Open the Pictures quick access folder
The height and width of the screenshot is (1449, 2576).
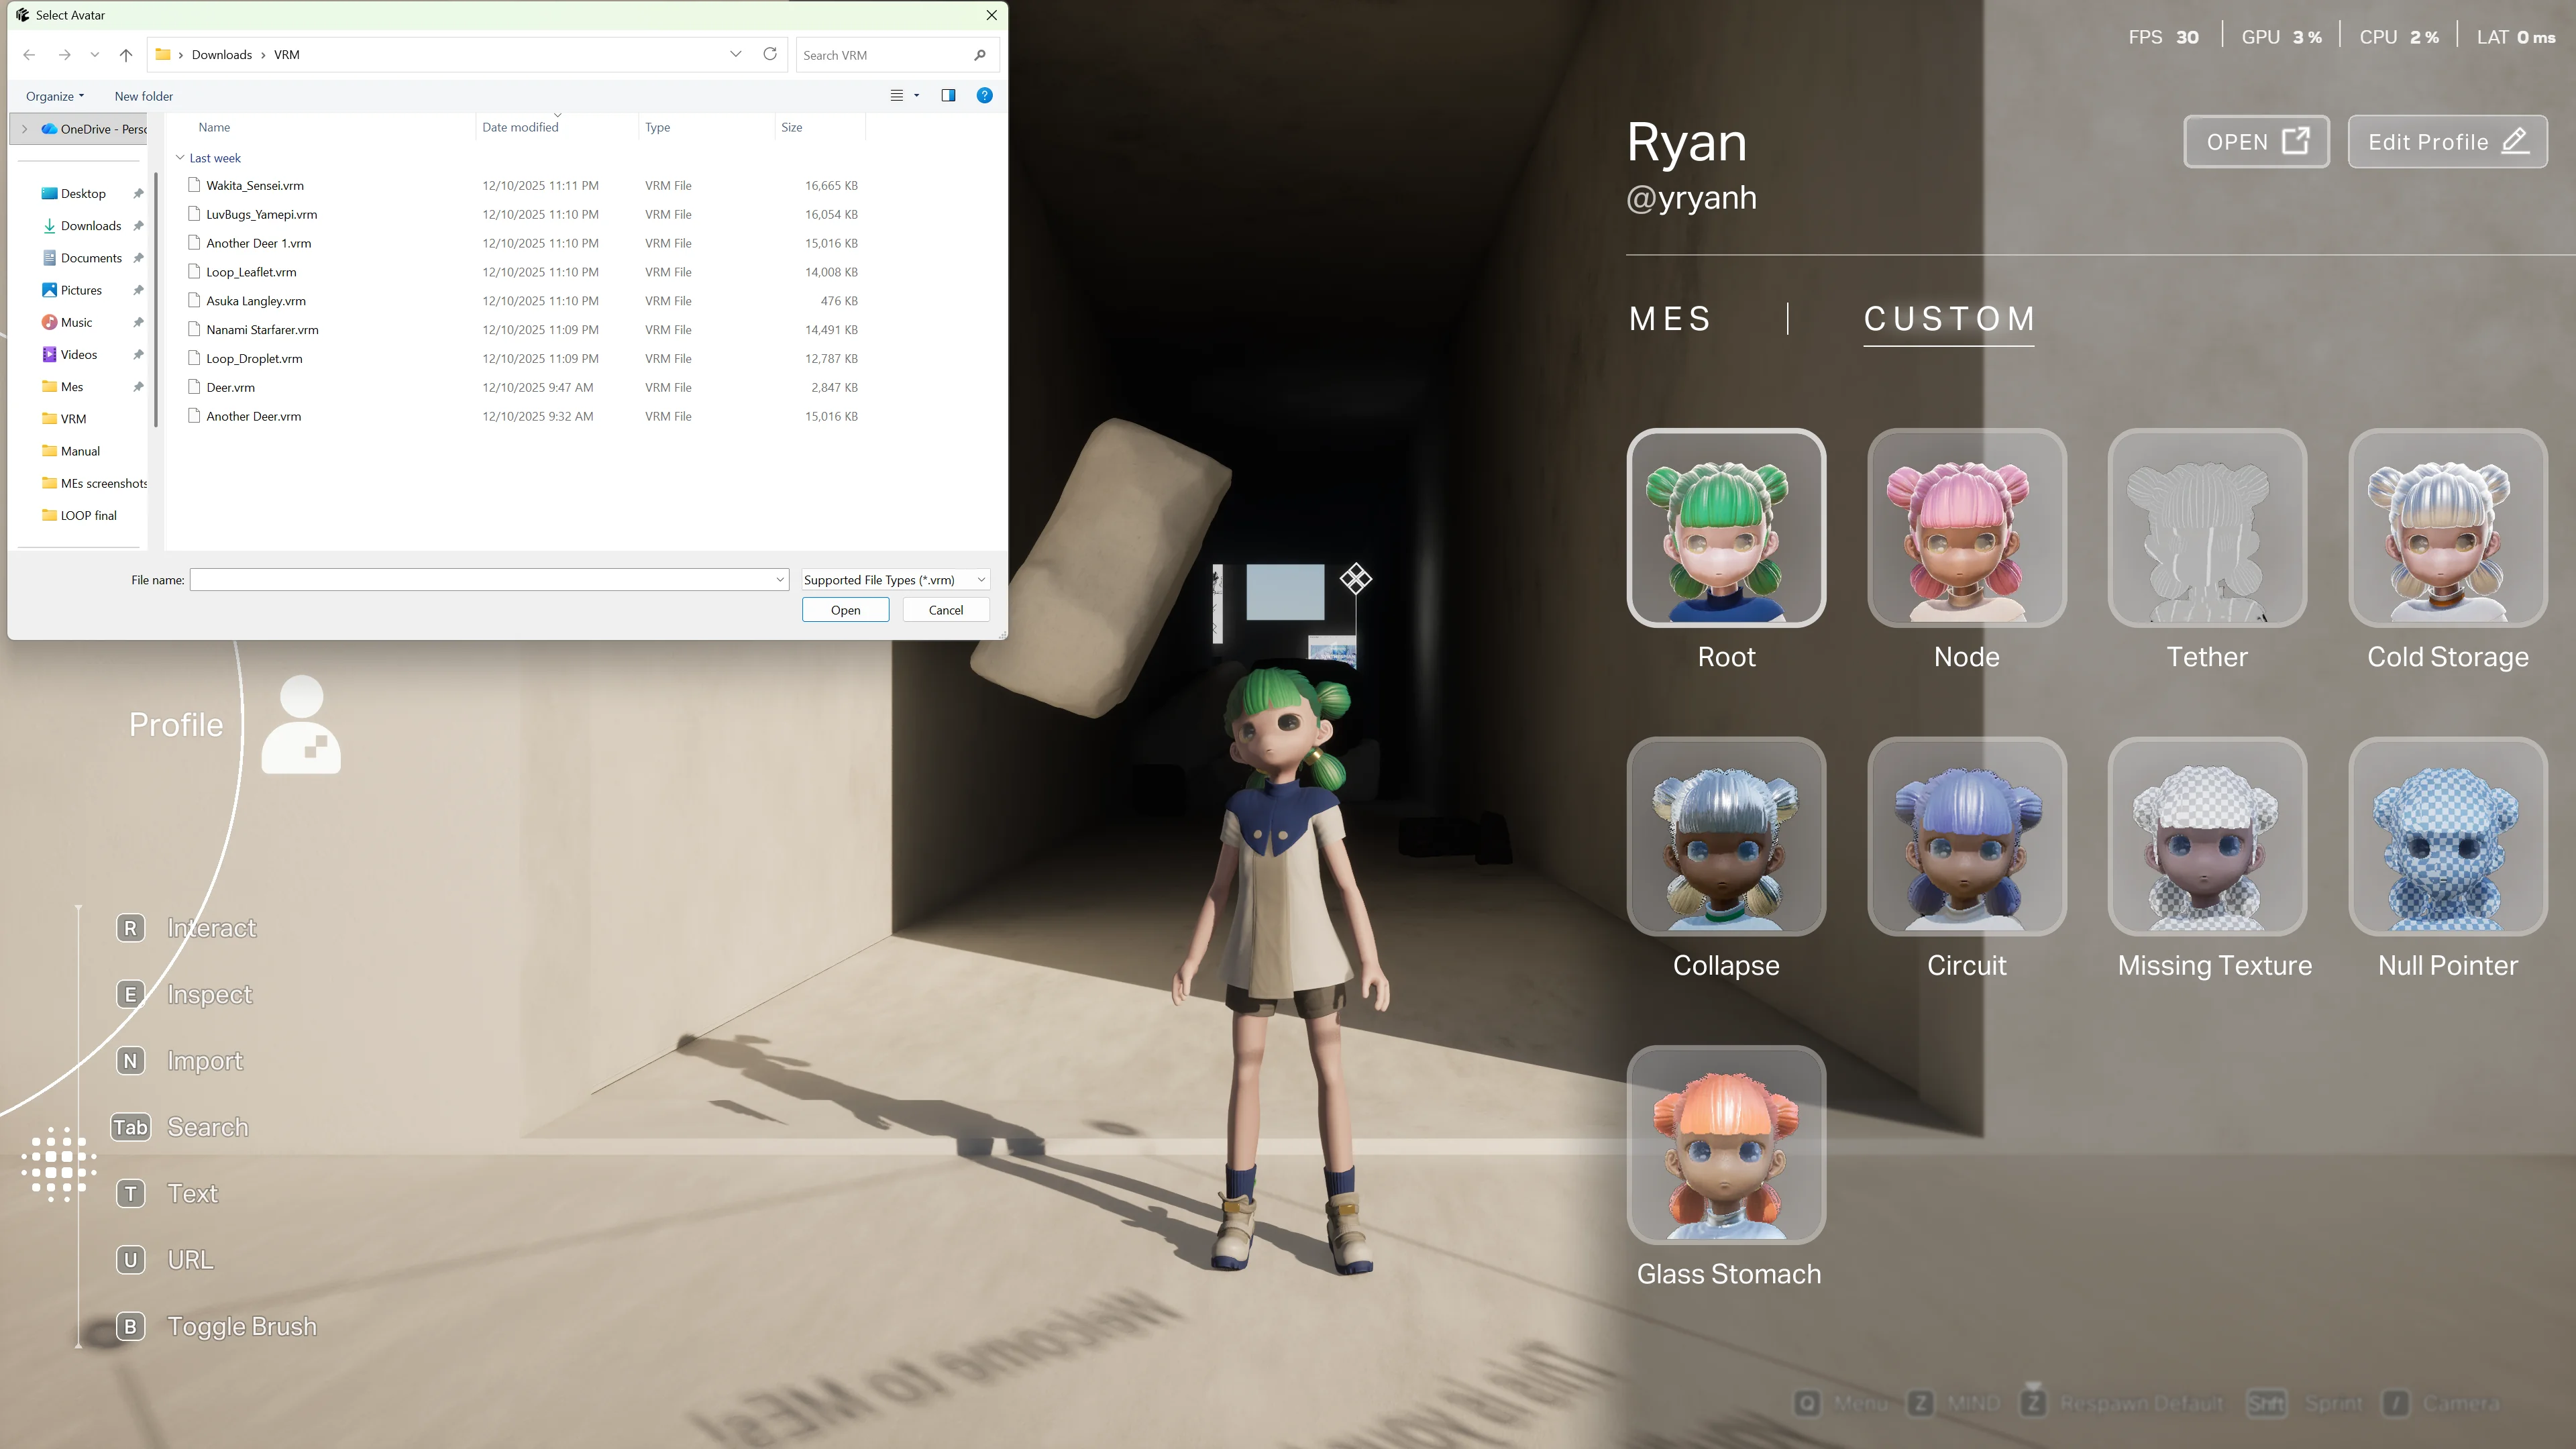tap(80, 290)
